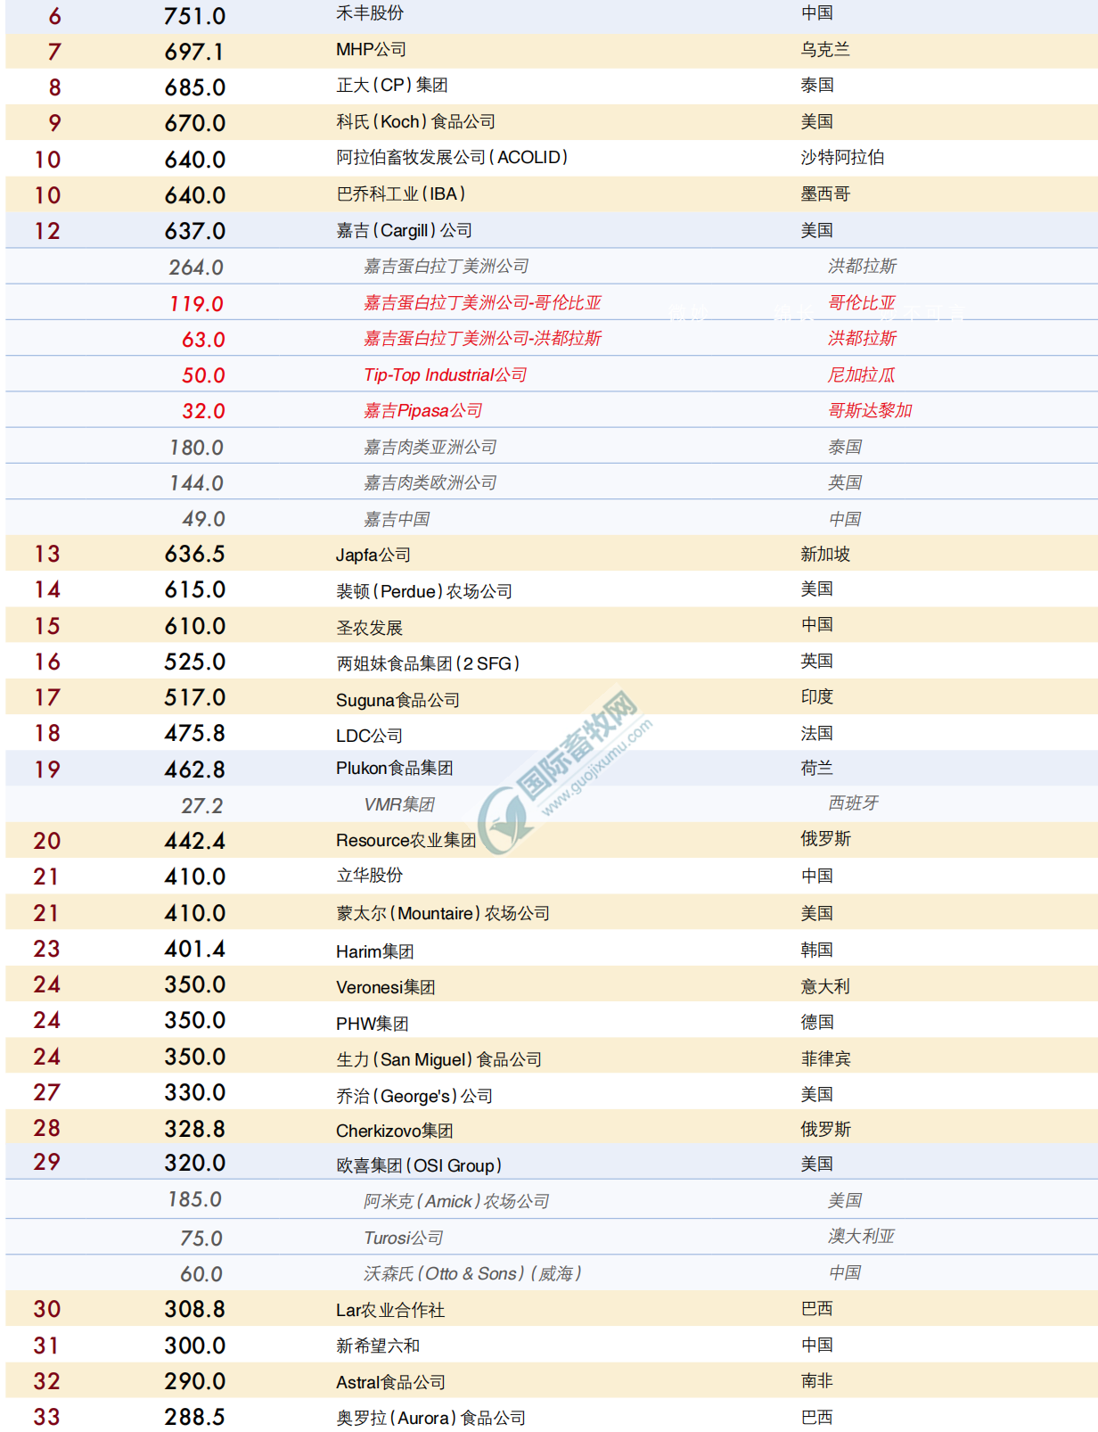Click the Plukon食品集团 parent row
Image resolution: width=1098 pixels, height=1432 pixels.
(x=394, y=769)
